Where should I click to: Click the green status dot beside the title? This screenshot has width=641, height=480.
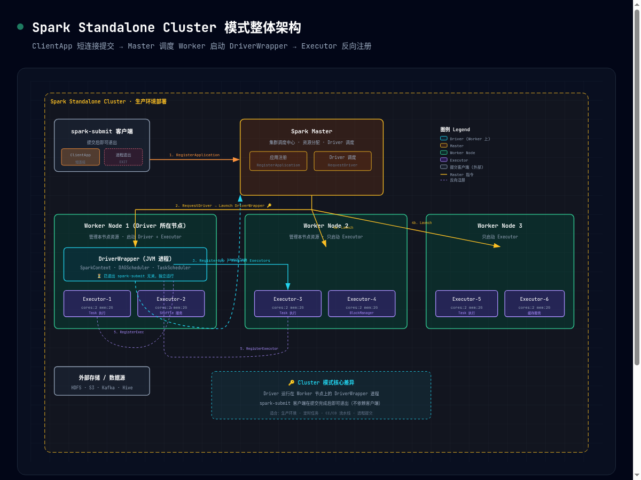coord(20,27)
